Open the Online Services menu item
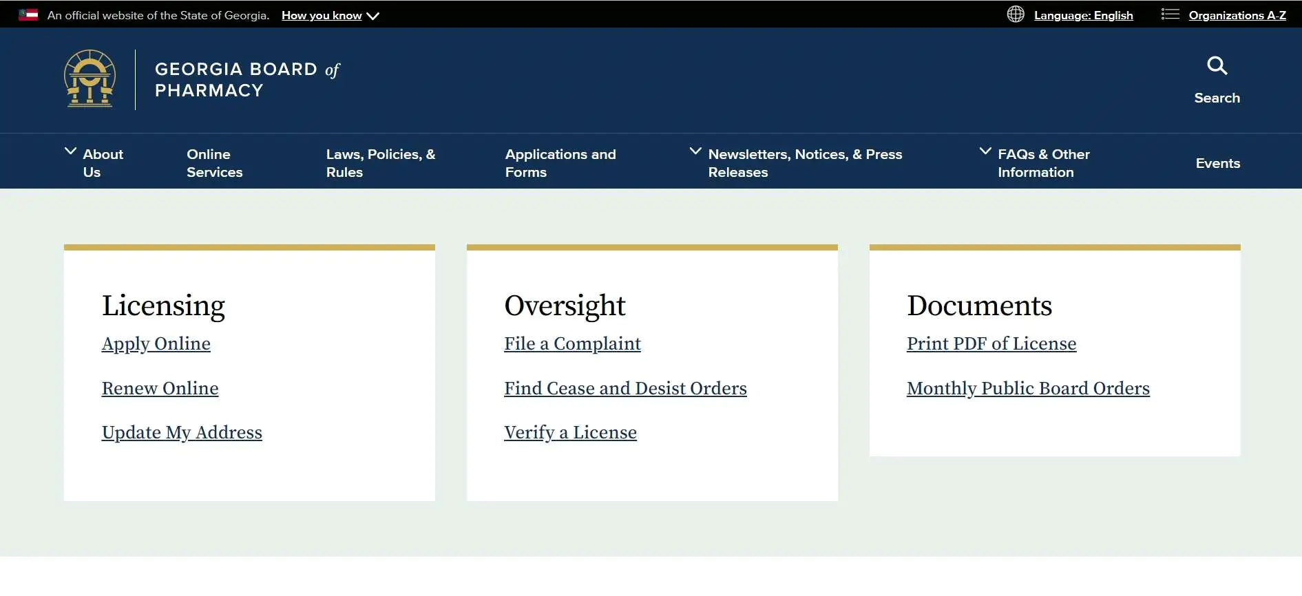Image resolution: width=1302 pixels, height=596 pixels. pos(214,163)
